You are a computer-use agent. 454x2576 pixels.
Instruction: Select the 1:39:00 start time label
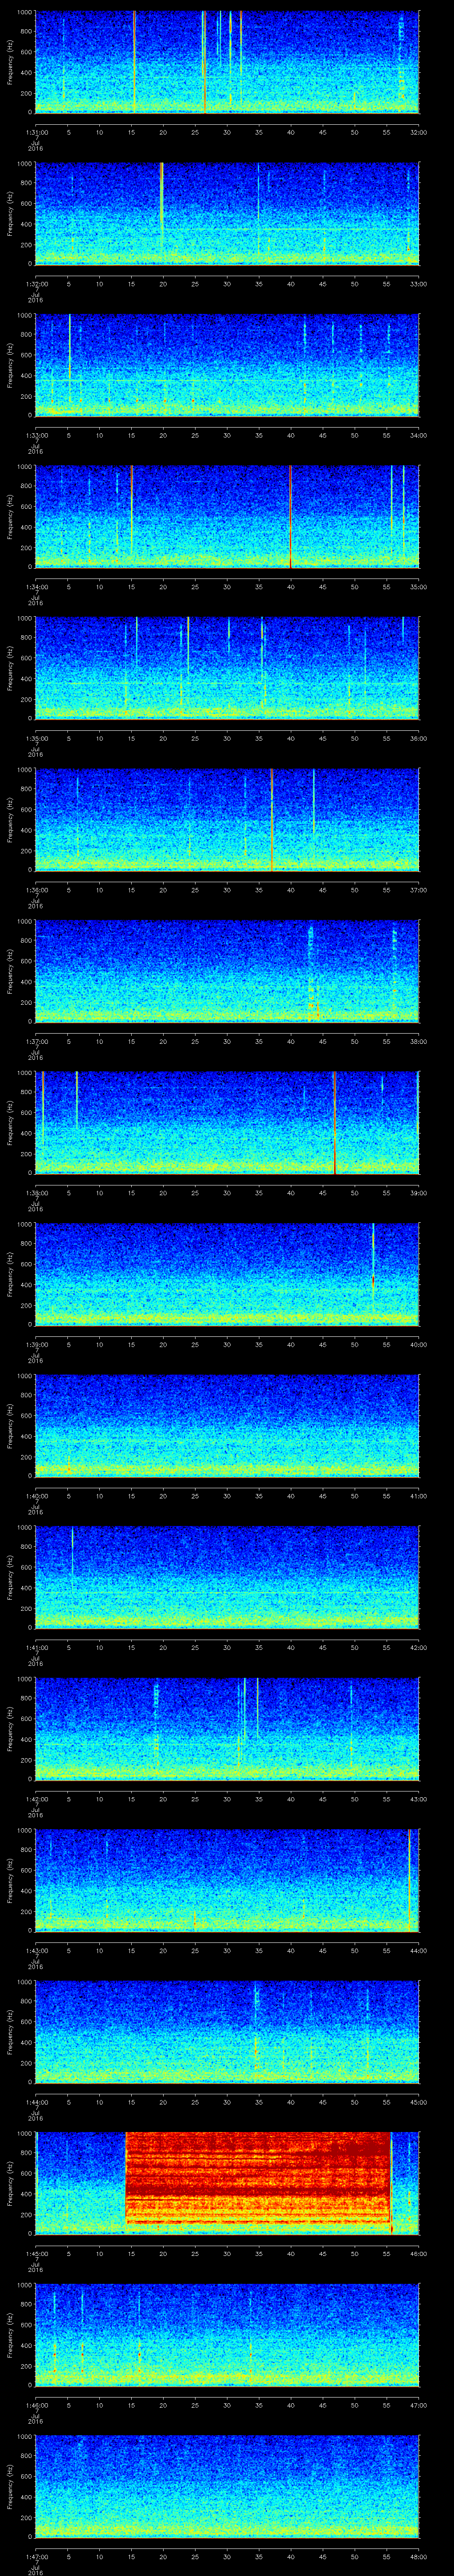(x=36, y=1344)
